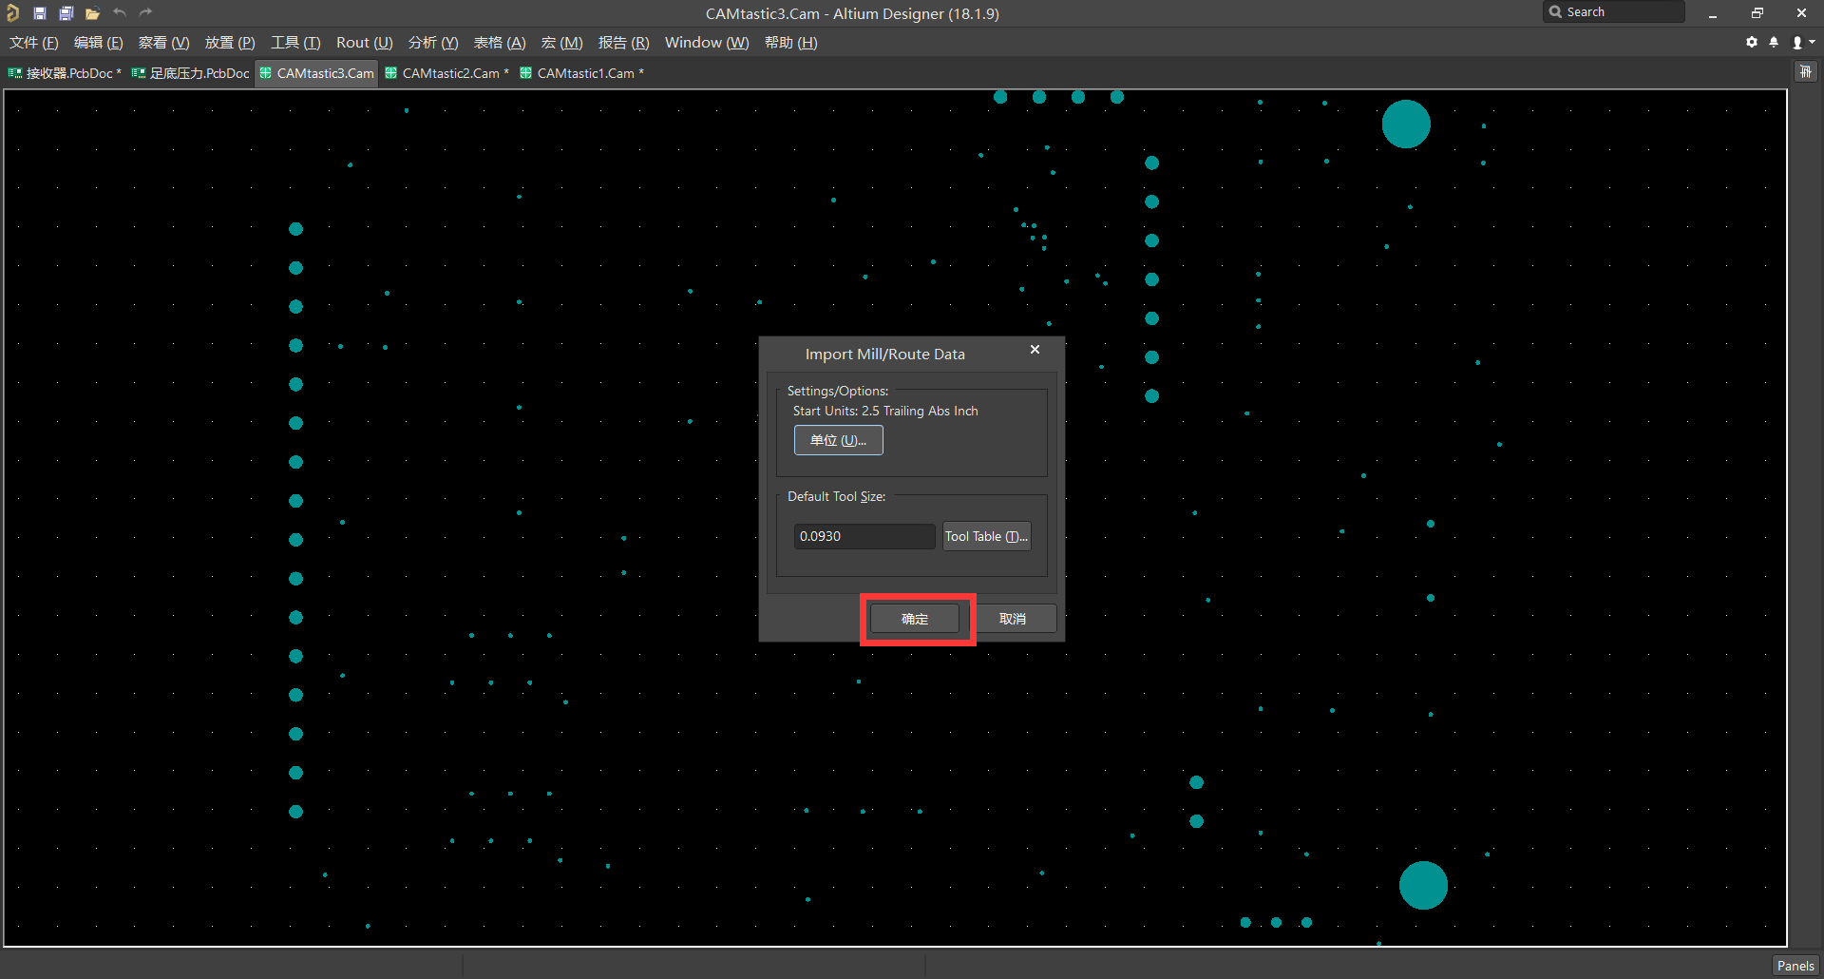Open the Tool Table dialog
The image size is (1824, 979).
coord(986,535)
